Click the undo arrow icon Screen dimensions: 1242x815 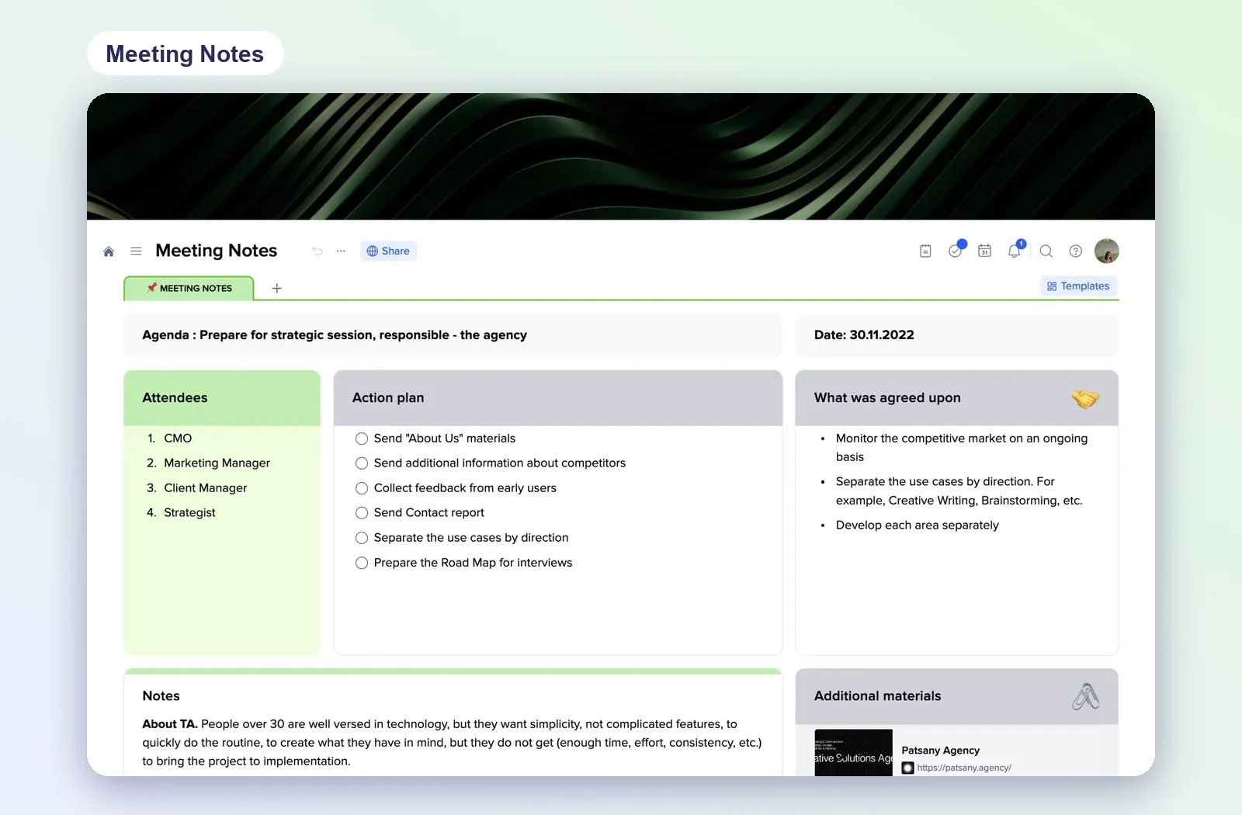(x=317, y=251)
